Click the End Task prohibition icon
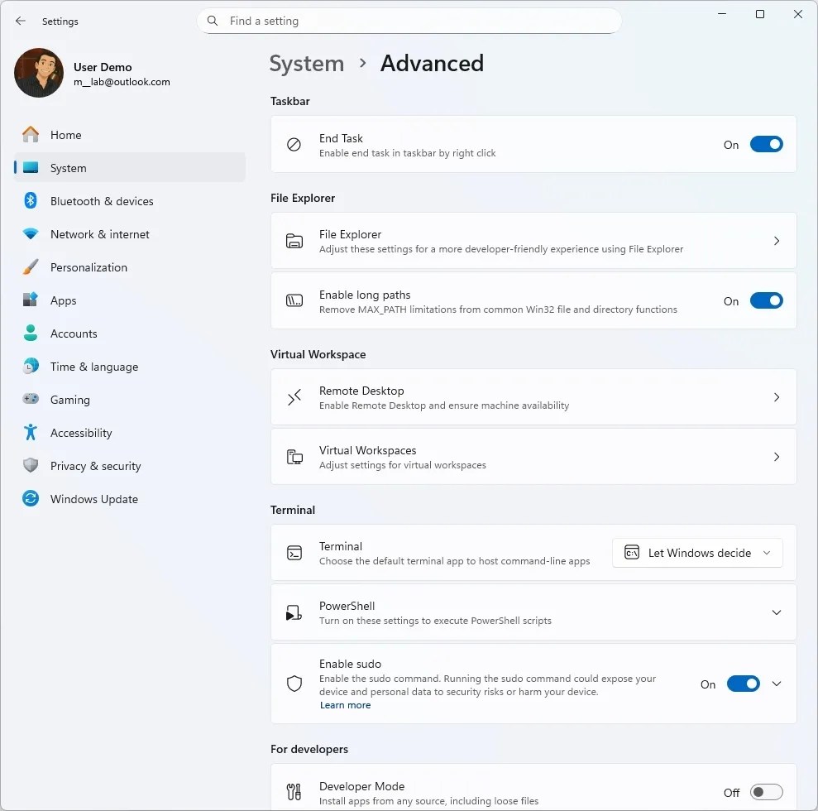 click(294, 144)
